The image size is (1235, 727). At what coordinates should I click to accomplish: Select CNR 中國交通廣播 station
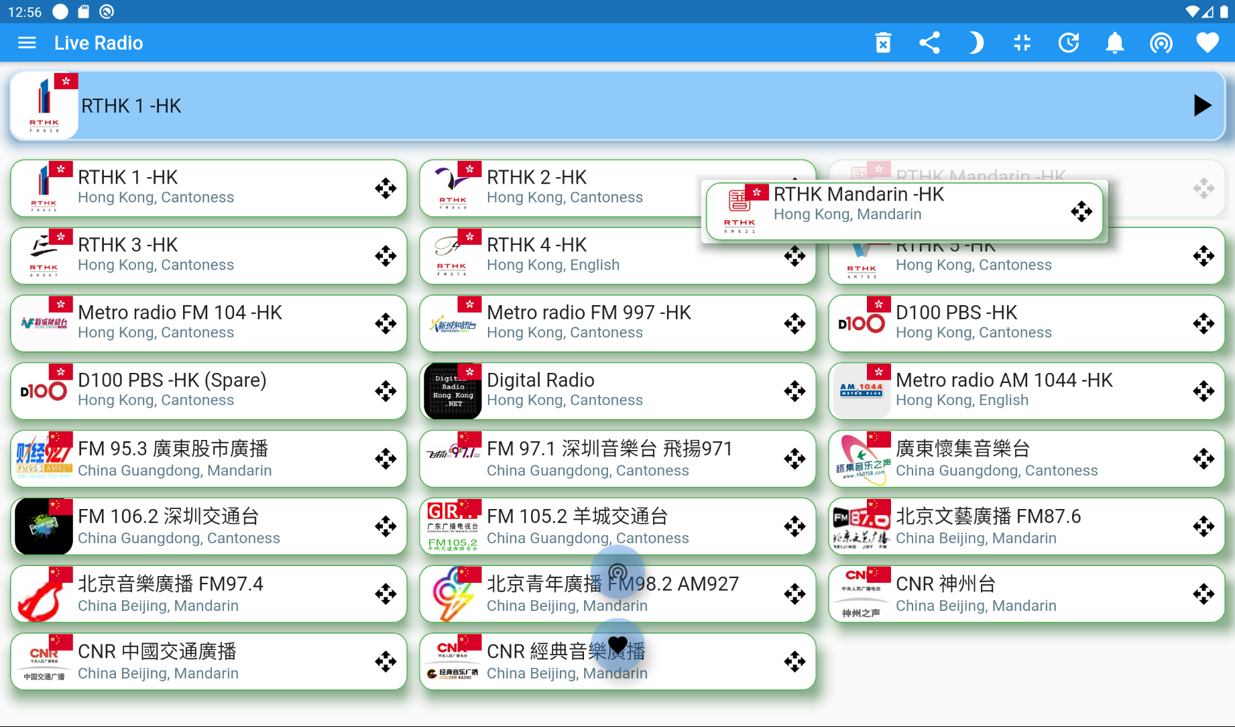coord(209,662)
